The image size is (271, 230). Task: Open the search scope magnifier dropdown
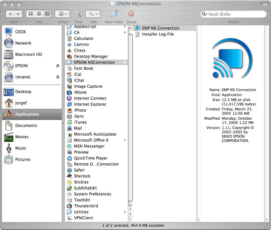205,14
